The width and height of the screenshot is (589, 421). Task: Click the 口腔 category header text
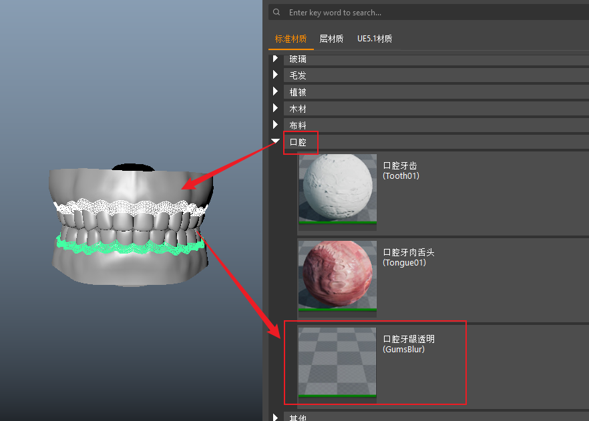click(298, 142)
